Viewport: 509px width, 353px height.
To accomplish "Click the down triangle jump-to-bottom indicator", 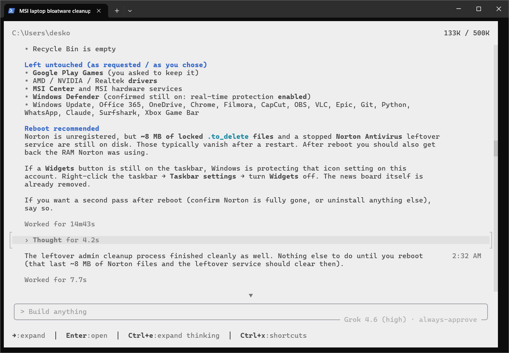I will [x=251, y=296].
